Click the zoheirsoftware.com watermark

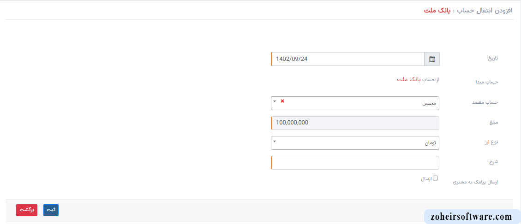point(471,217)
